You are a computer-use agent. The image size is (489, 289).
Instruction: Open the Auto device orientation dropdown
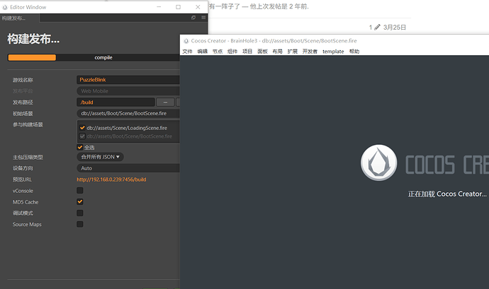[128, 168]
